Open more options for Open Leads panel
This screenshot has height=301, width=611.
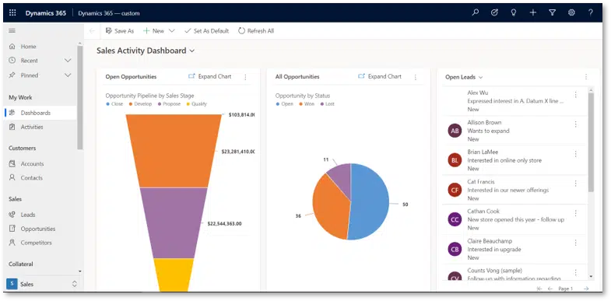pos(585,77)
